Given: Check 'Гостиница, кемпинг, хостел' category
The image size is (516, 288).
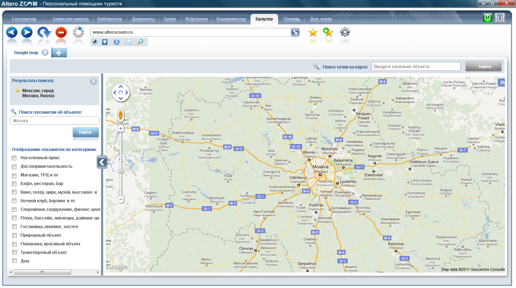Looking at the screenshot, I should [14, 227].
